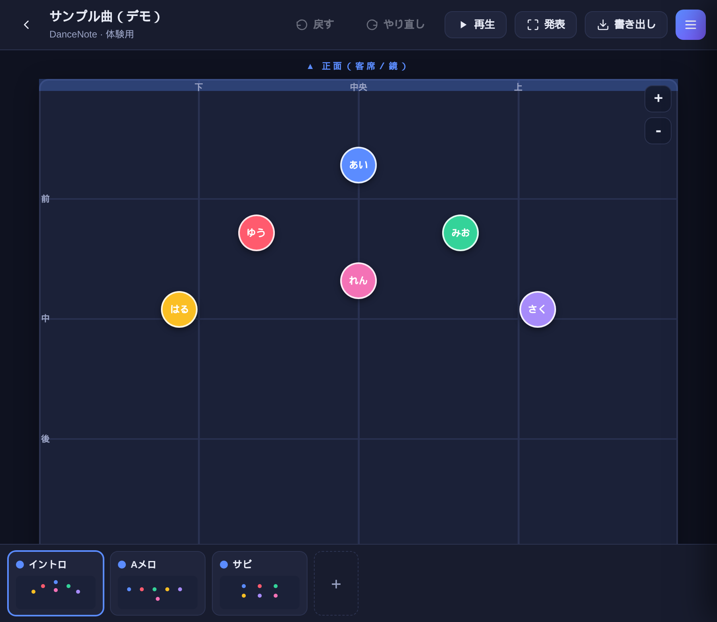This screenshot has width=717, height=622.
Task: Select the れん dancer marker
Action: (358, 281)
